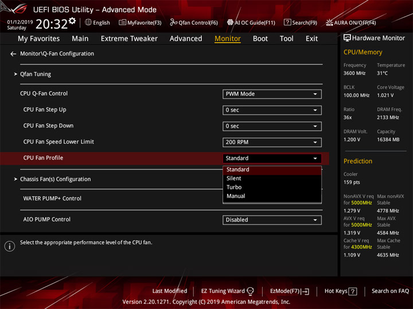The image size is (413, 309).
Task: Open Extreme Tweaker tab
Action: [x=129, y=39]
